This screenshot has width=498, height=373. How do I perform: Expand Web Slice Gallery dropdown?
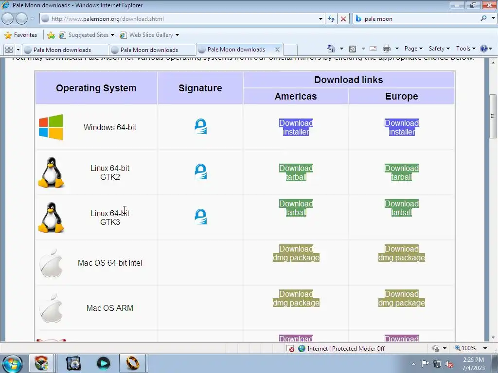pos(177,35)
